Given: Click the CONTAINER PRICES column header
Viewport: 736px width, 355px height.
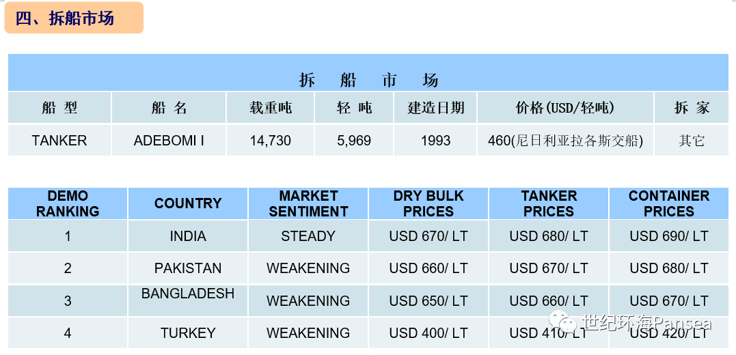Looking at the screenshot, I should [x=669, y=203].
